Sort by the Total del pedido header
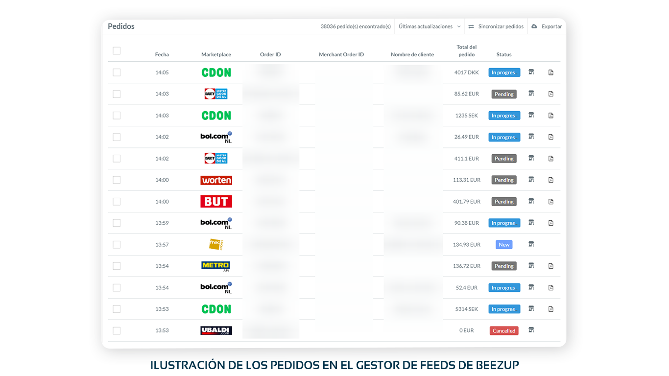This screenshot has width=669, height=376. click(467, 51)
